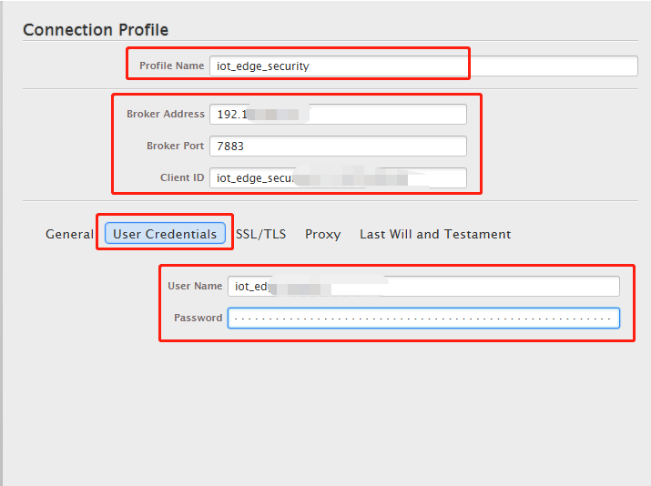The image size is (651, 486).
Task: Click the User Name label
Action: (195, 286)
